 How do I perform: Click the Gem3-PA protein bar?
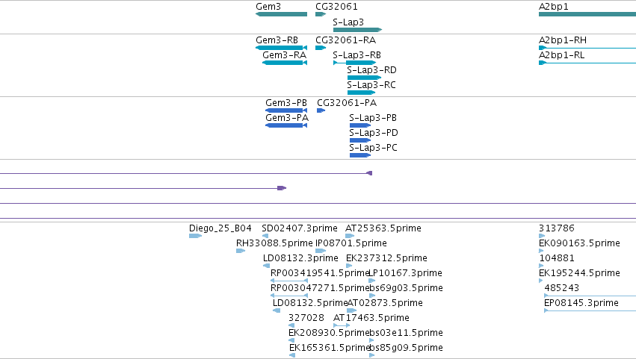tap(286, 125)
